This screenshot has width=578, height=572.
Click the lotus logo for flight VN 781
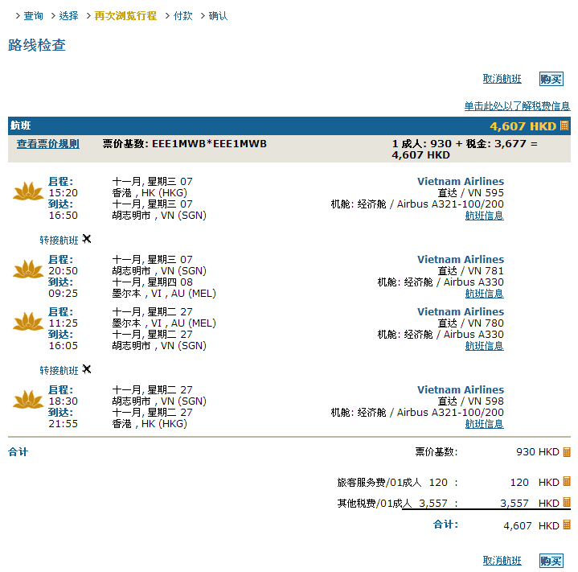28,270
